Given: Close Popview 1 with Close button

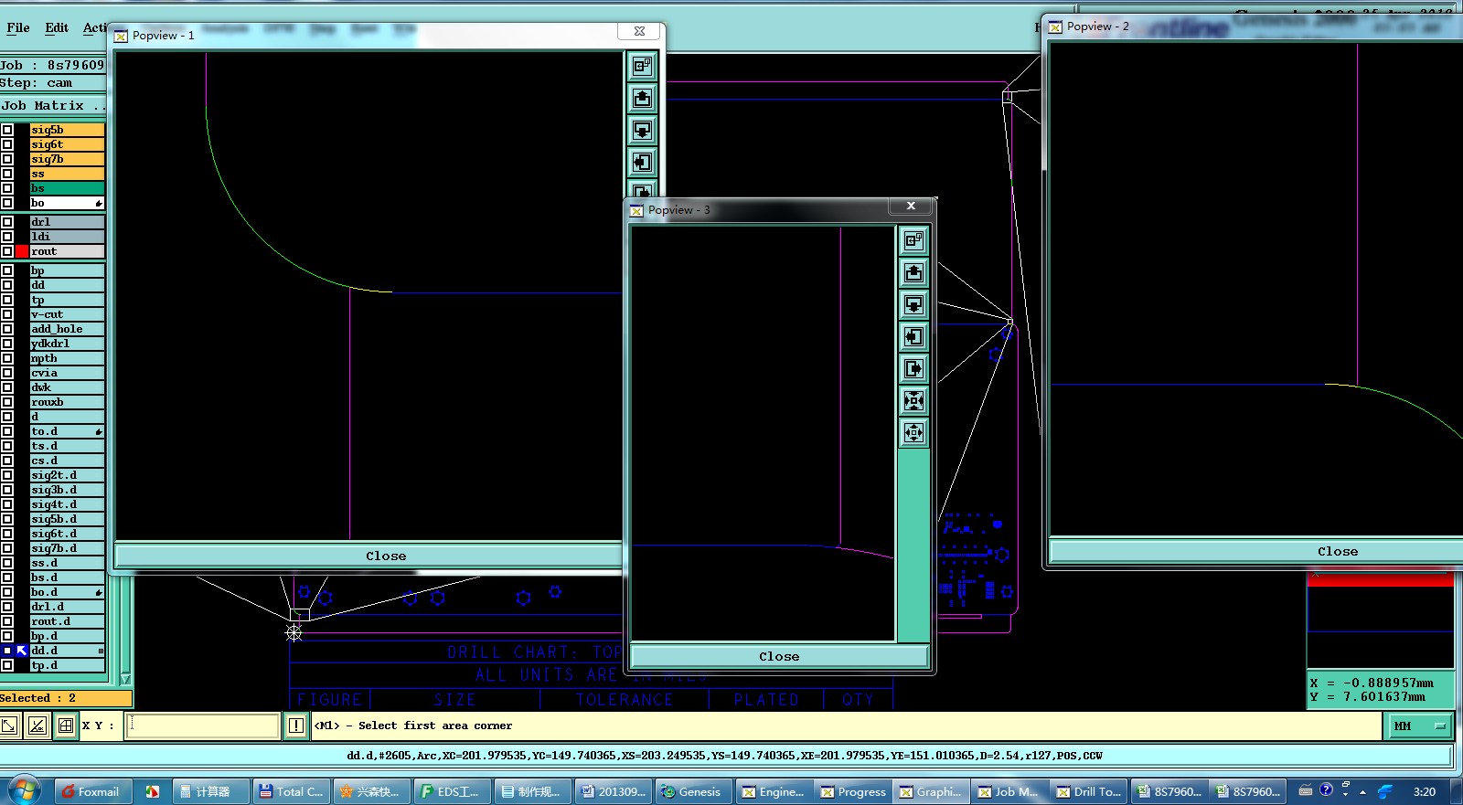Looking at the screenshot, I should 369,556.
